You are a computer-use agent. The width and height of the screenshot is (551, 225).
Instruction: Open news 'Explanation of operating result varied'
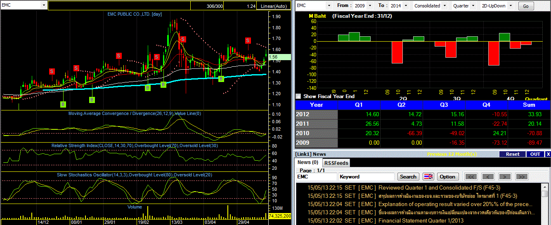[456, 204]
